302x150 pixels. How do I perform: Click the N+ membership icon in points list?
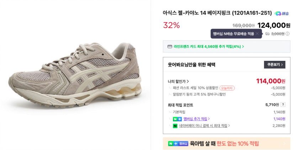(177, 119)
